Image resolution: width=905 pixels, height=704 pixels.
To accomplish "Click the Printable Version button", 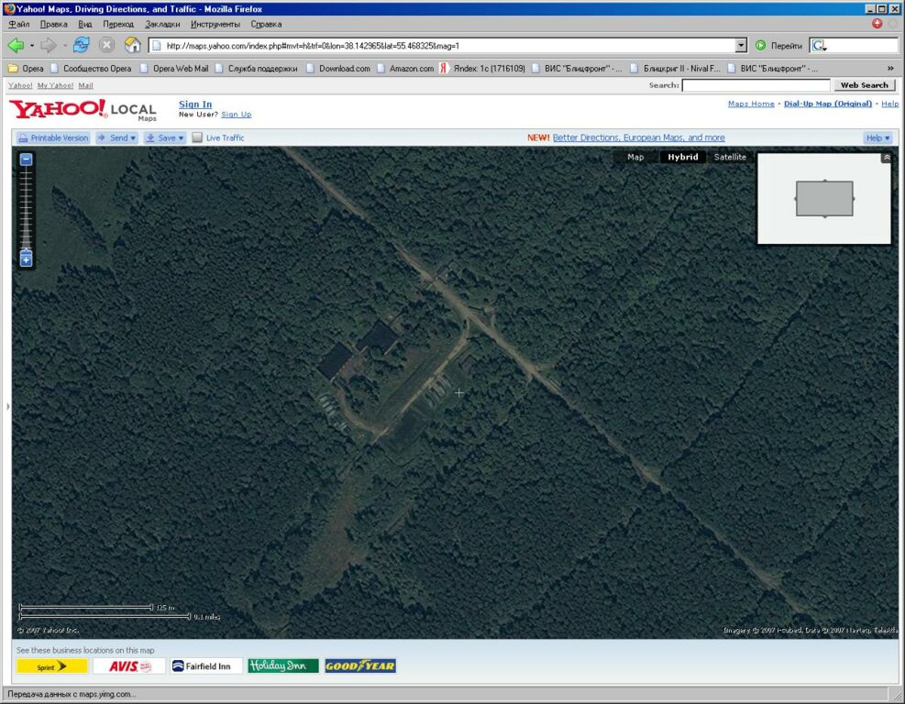I will coord(52,137).
